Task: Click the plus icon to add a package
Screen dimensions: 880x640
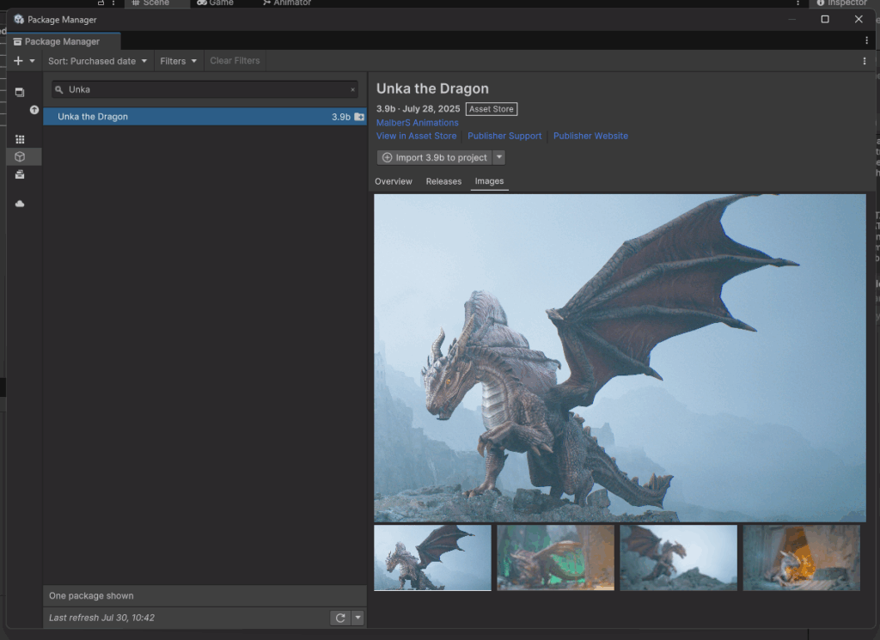Action: [x=18, y=61]
